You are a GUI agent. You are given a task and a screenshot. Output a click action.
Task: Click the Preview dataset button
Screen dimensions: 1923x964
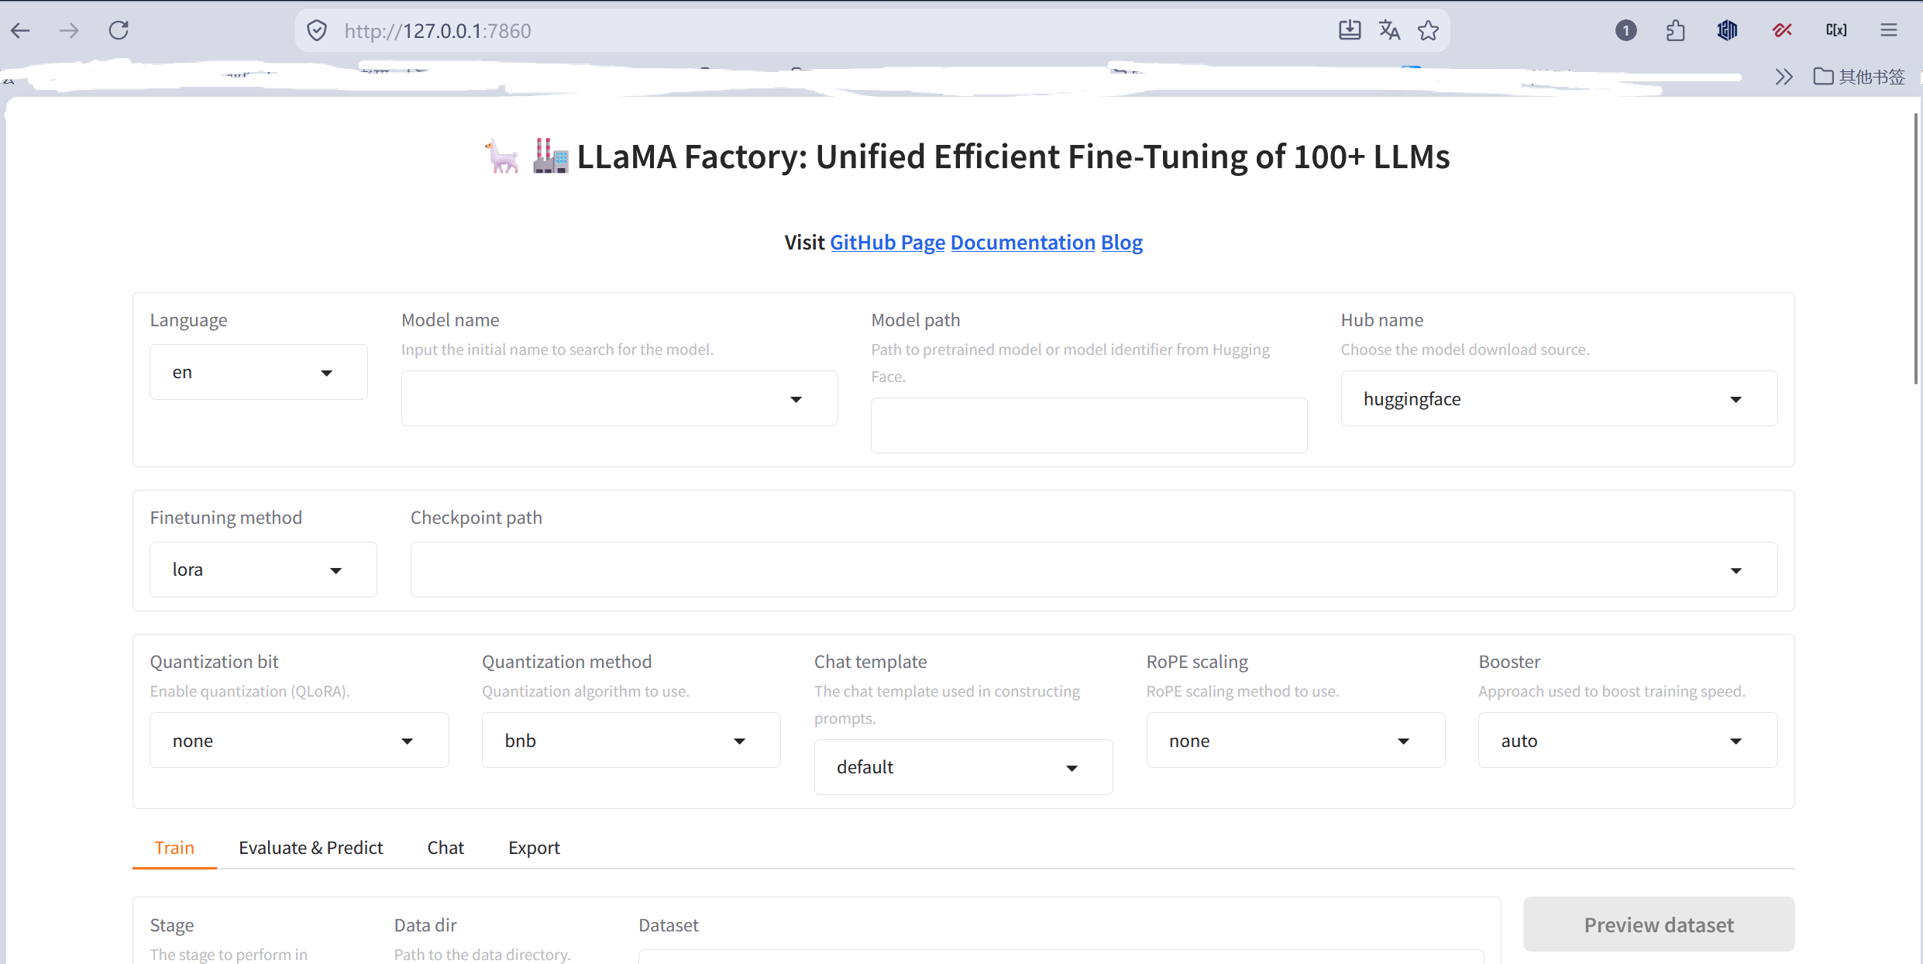point(1659,924)
